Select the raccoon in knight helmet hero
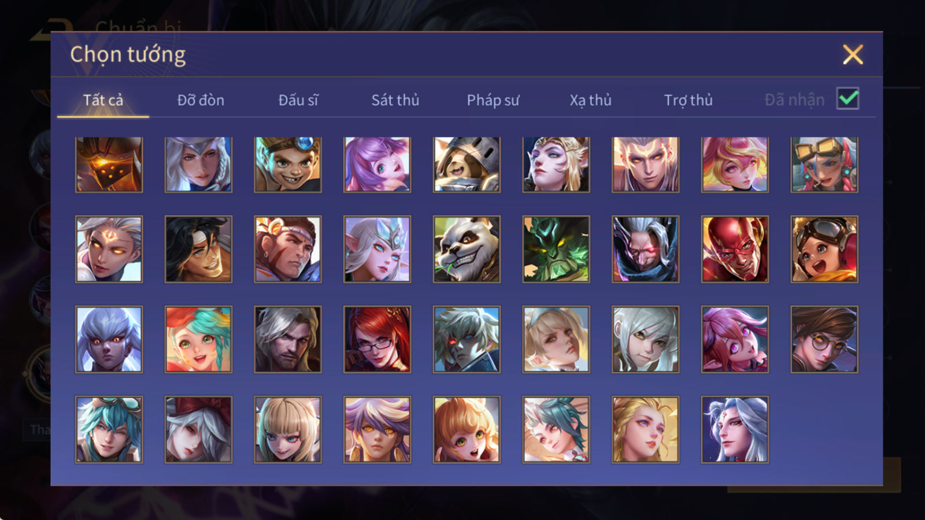 pos(467,165)
